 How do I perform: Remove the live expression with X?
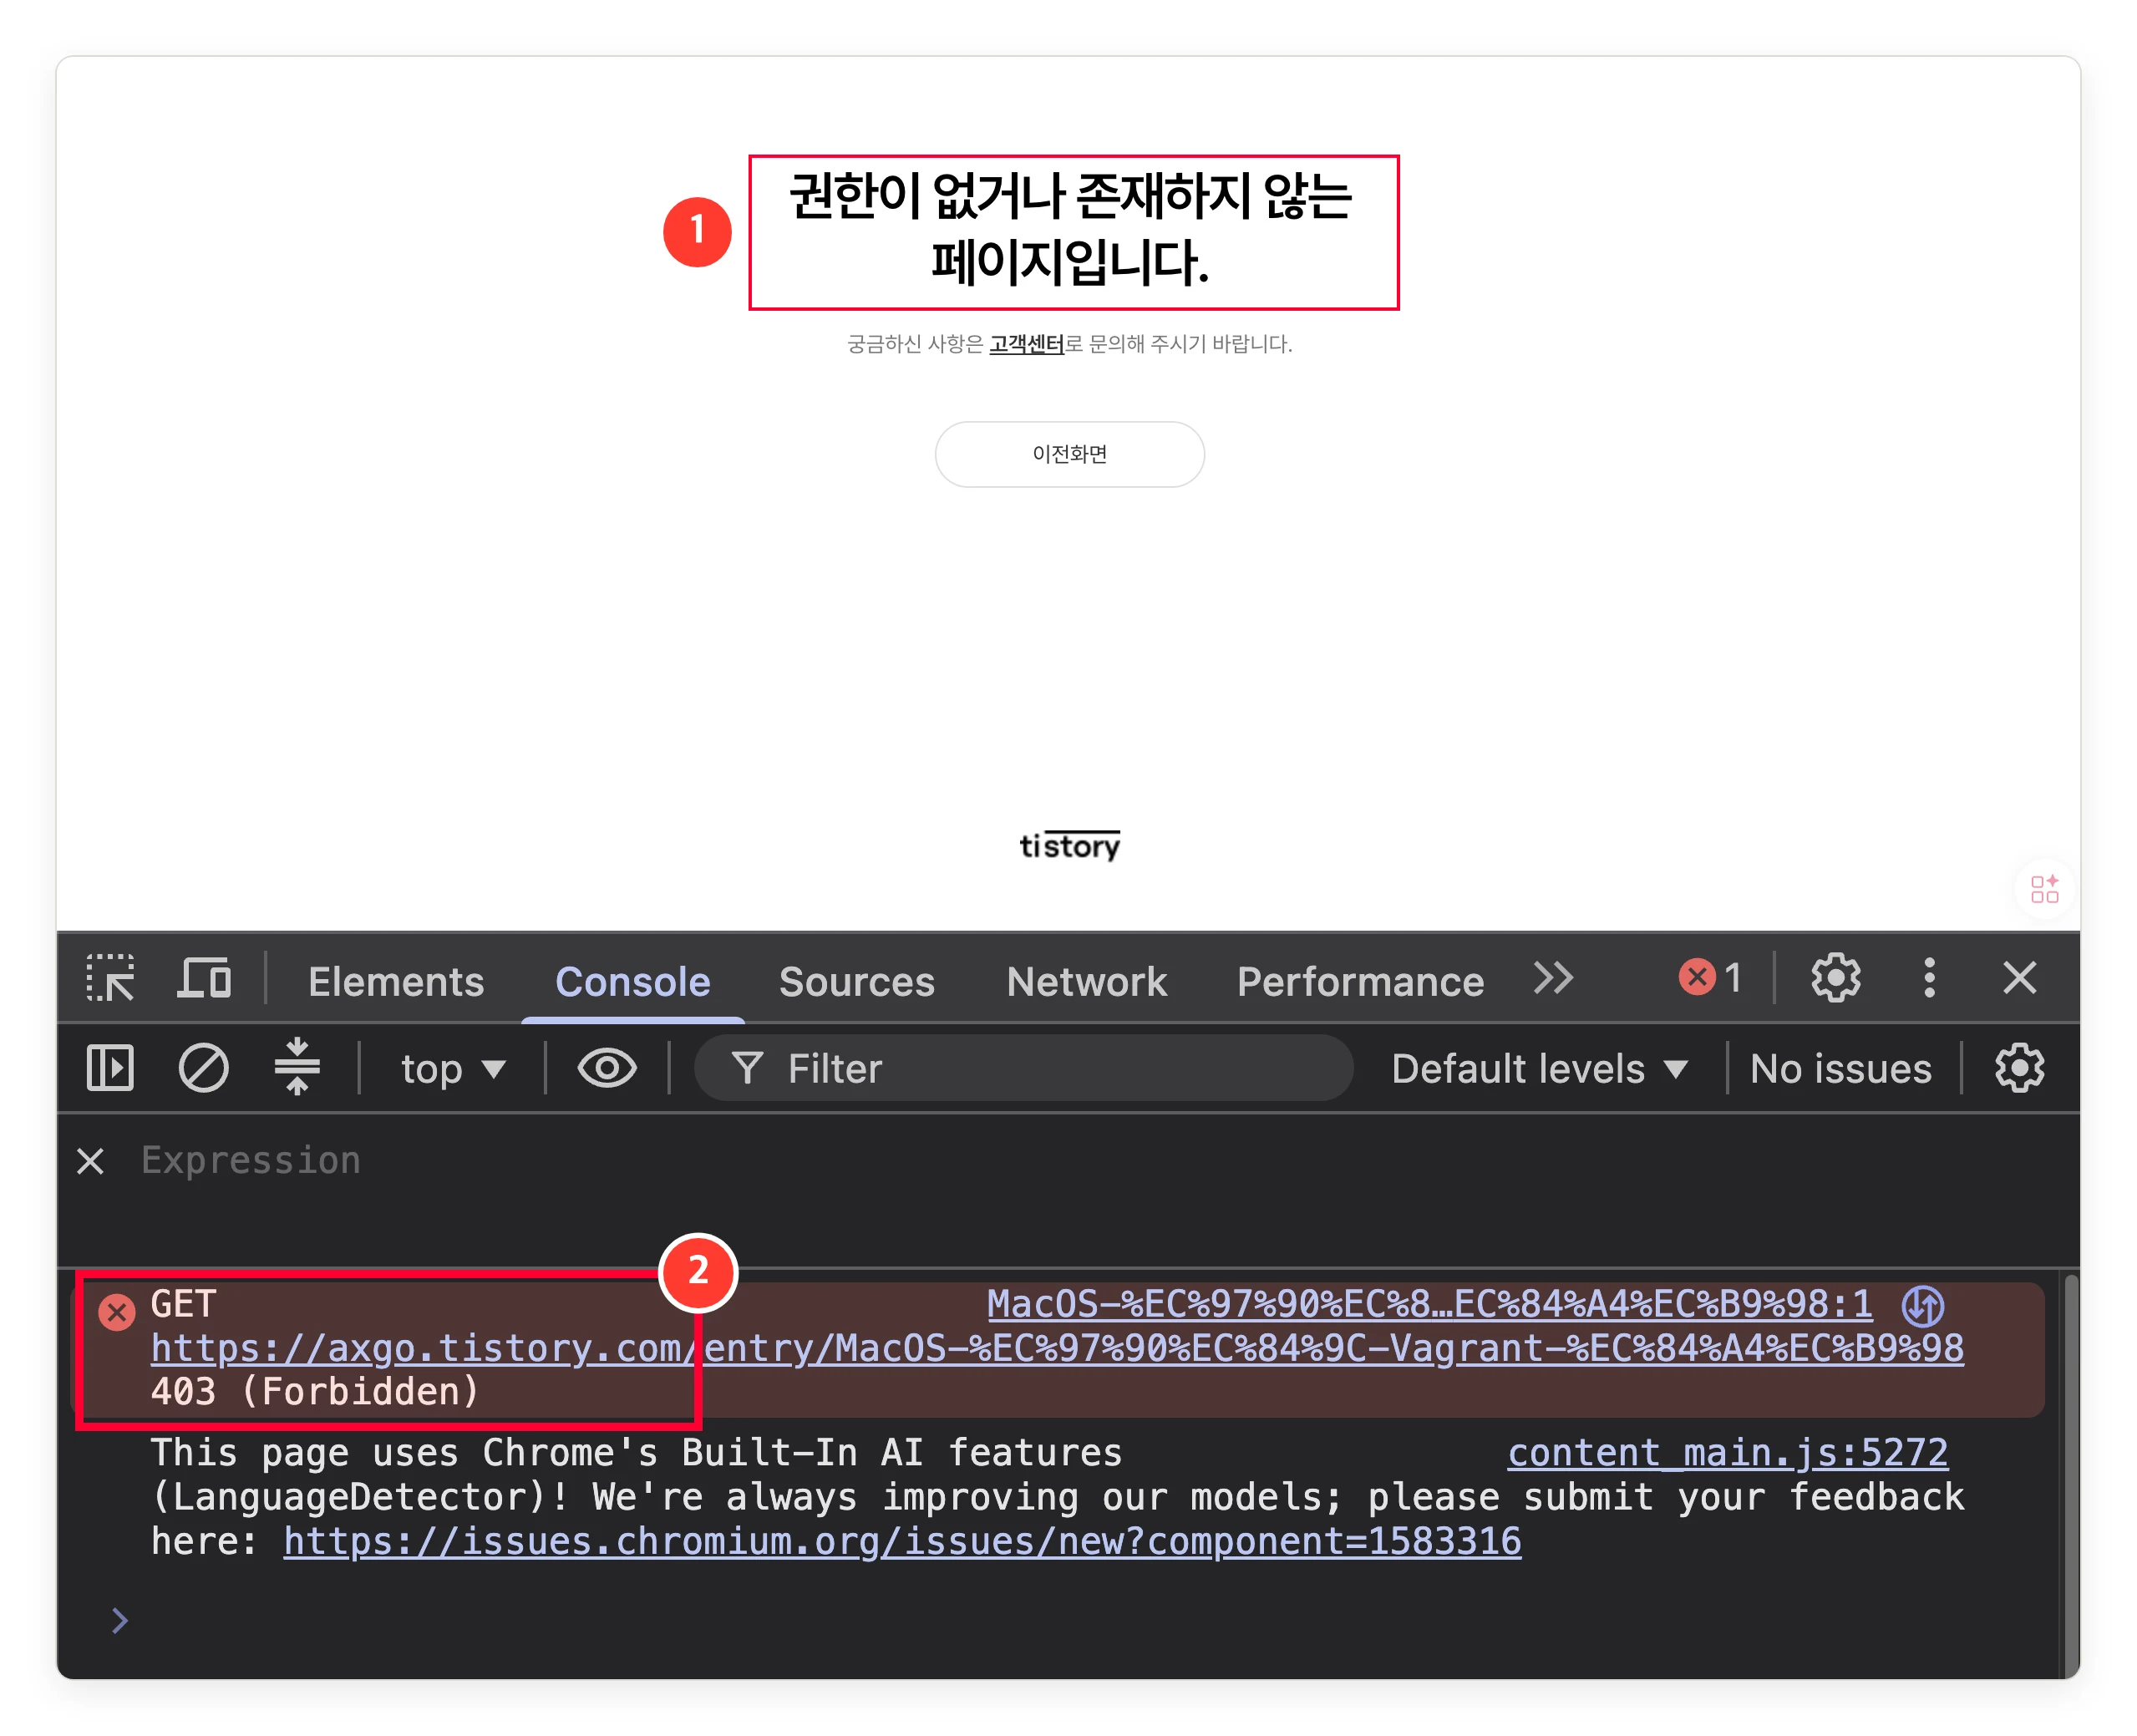point(90,1161)
